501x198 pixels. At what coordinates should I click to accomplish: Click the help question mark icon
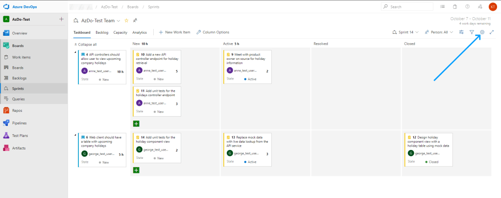[x=467, y=7]
